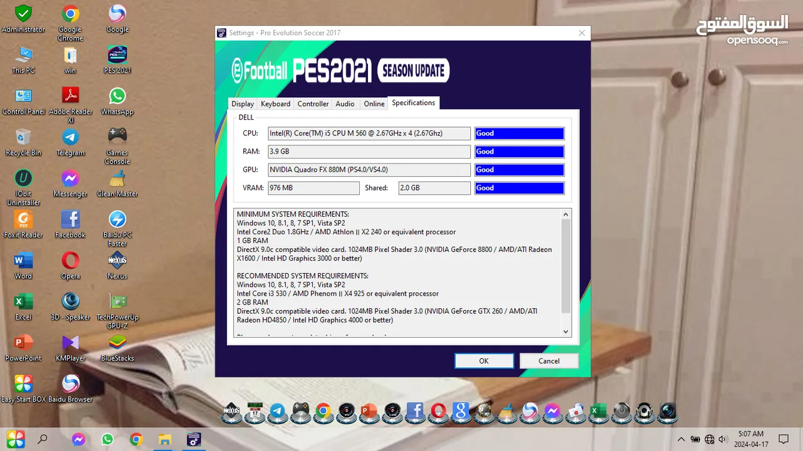Click the Cancel button

click(x=549, y=361)
